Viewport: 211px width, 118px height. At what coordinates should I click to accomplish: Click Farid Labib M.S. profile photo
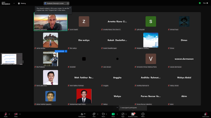click(50, 77)
